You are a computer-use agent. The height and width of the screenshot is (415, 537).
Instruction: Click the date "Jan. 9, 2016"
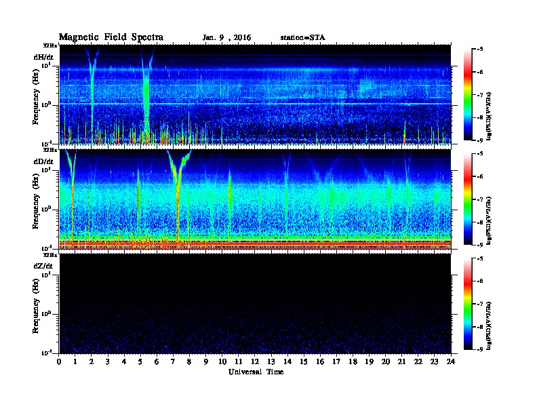click(226, 38)
